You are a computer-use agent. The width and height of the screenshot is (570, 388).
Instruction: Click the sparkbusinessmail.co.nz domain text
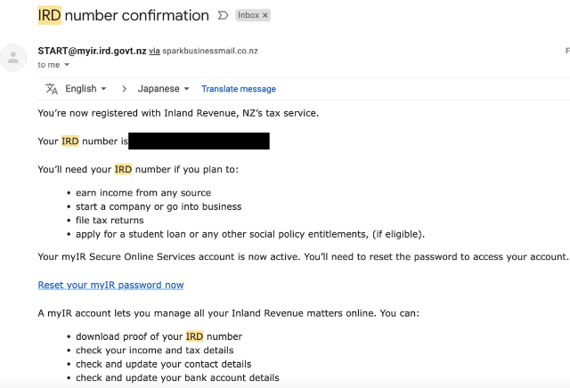(x=210, y=51)
